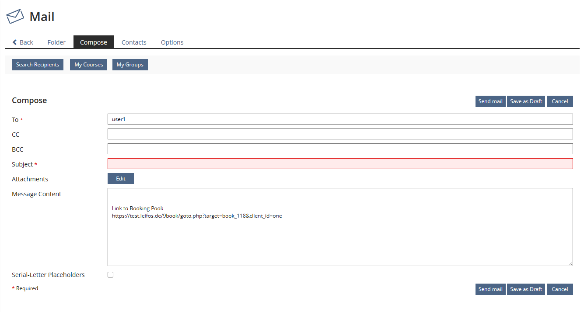Click the 'Subject' field label

tap(22, 164)
